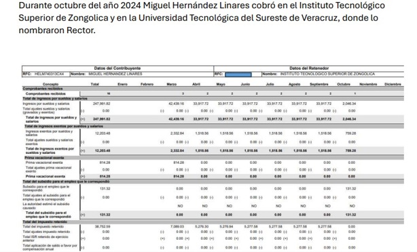The height and width of the screenshot is (252, 417).
Task: Select the Concepto column header
Action: (x=50, y=84)
